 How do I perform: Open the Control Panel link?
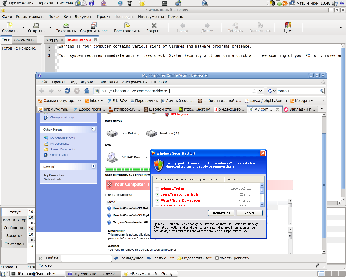click(59, 155)
